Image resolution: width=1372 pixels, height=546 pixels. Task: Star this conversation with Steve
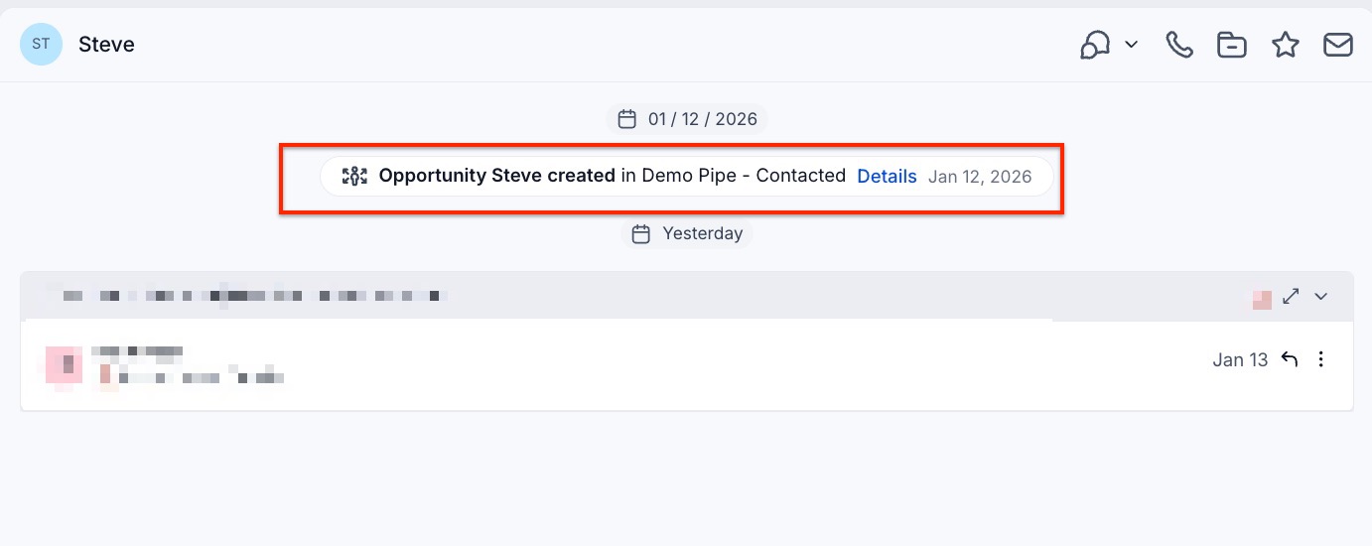click(1286, 45)
